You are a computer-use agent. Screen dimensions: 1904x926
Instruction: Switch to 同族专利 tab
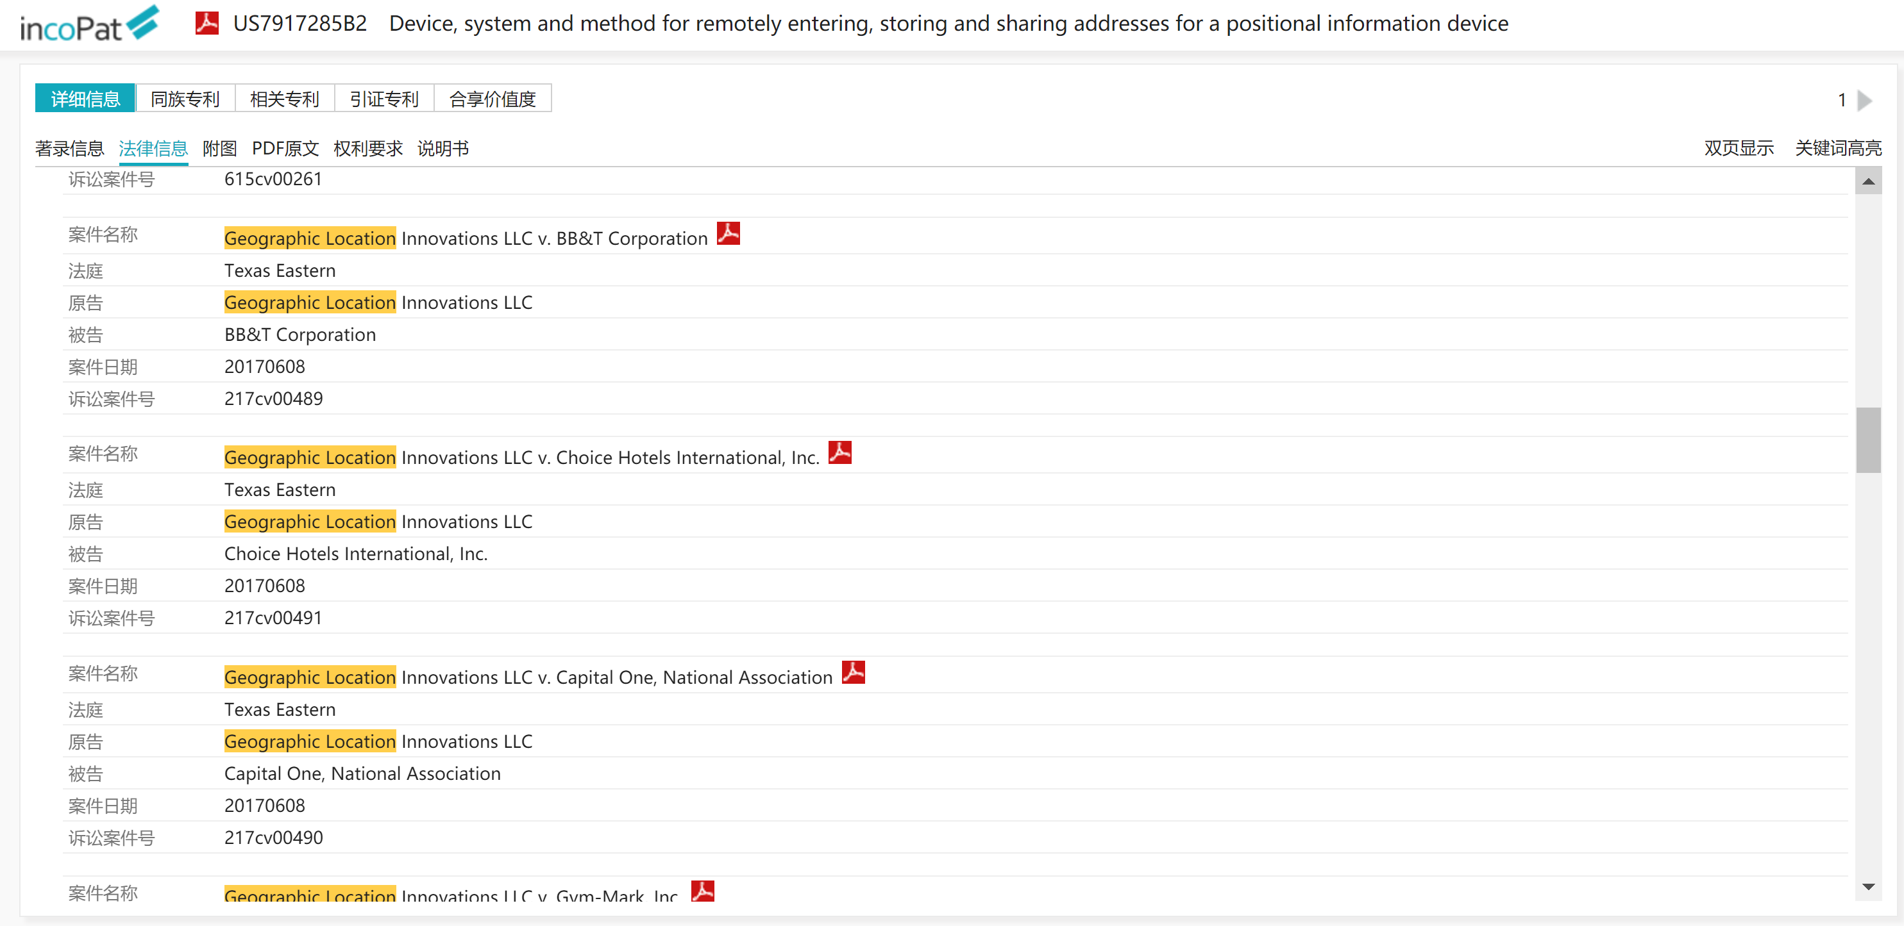[x=185, y=99]
